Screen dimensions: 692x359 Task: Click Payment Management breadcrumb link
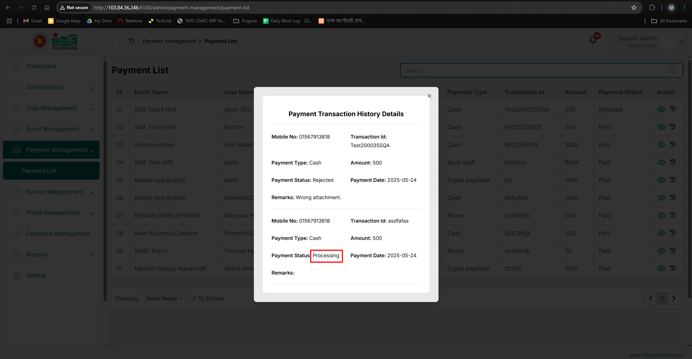[x=169, y=41]
